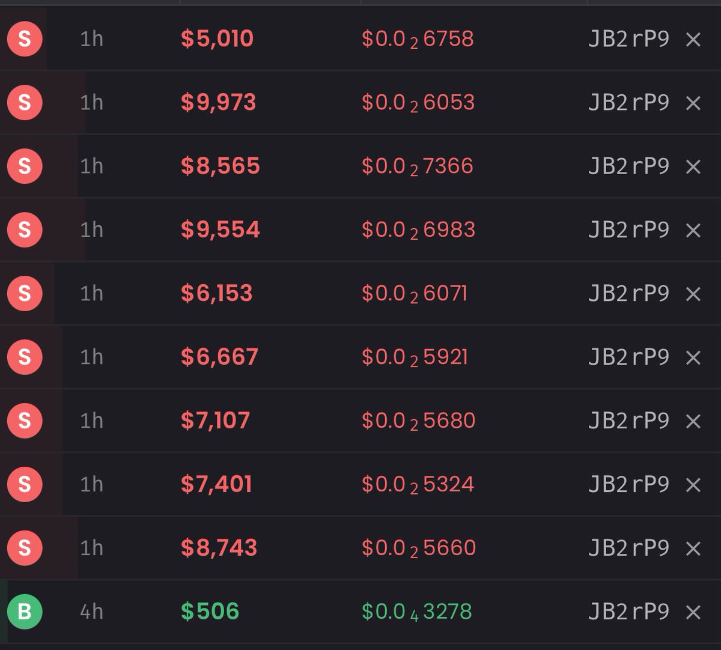Remove the $5,010 row with X
The width and height of the screenshot is (721, 650).
pyautogui.click(x=693, y=40)
